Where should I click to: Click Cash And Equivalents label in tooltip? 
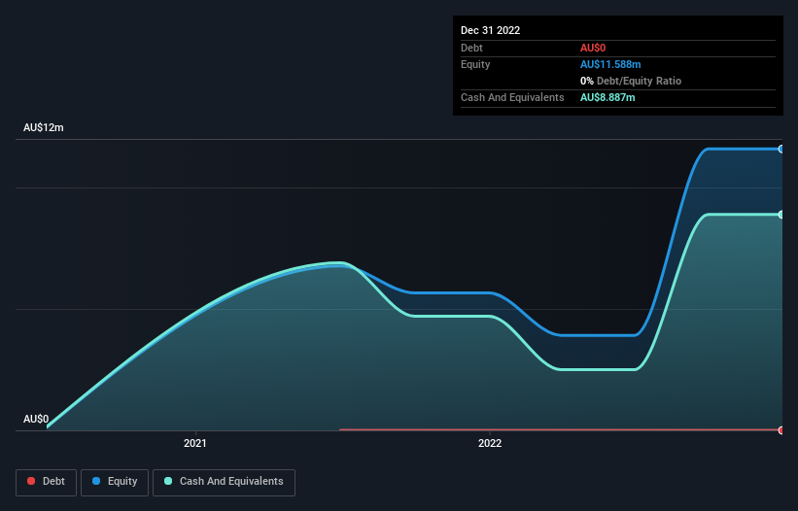tap(512, 97)
